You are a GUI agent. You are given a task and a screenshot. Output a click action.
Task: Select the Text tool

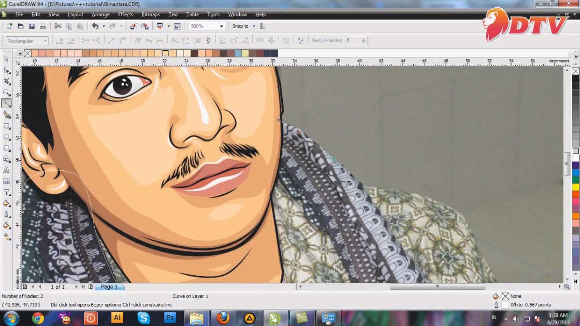6,170
